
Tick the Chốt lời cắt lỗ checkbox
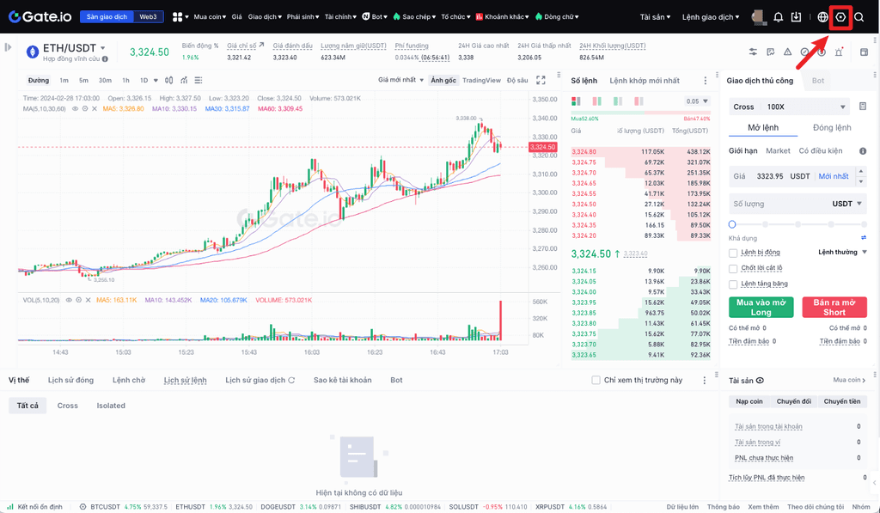tap(733, 268)
